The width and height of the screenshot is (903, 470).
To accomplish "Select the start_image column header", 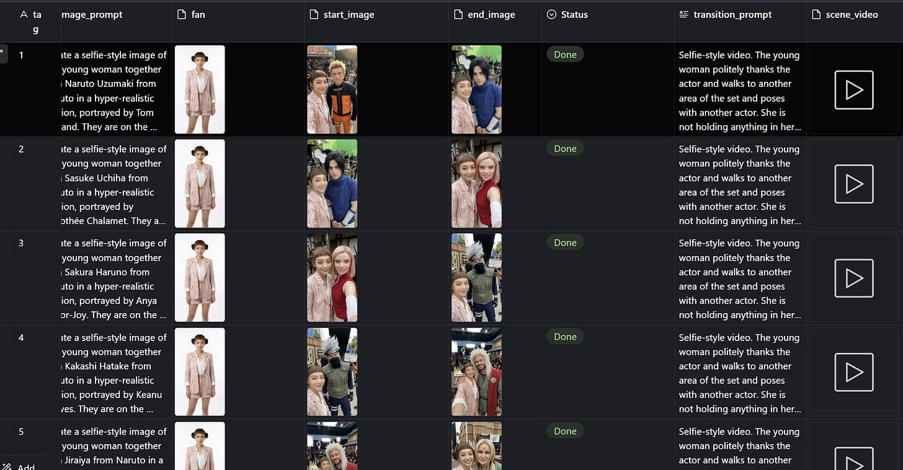I will (x=376, y=22).
